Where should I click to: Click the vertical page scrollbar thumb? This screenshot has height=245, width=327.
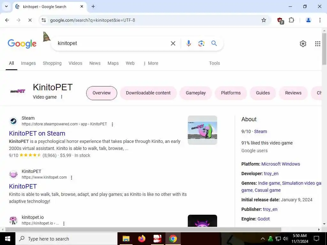(x=324, y=49)
